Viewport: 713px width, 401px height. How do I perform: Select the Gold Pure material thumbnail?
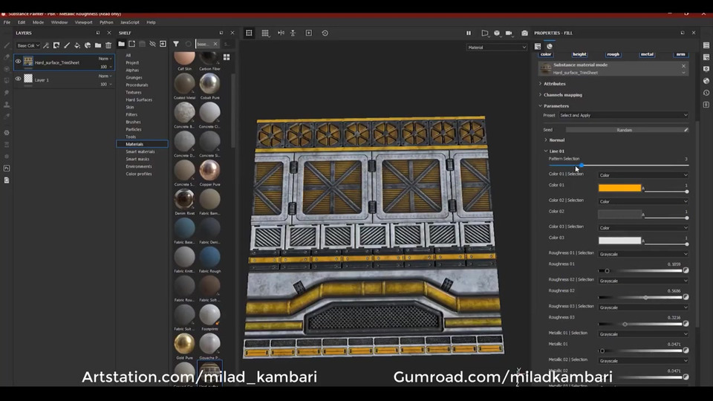pos(184,344)
